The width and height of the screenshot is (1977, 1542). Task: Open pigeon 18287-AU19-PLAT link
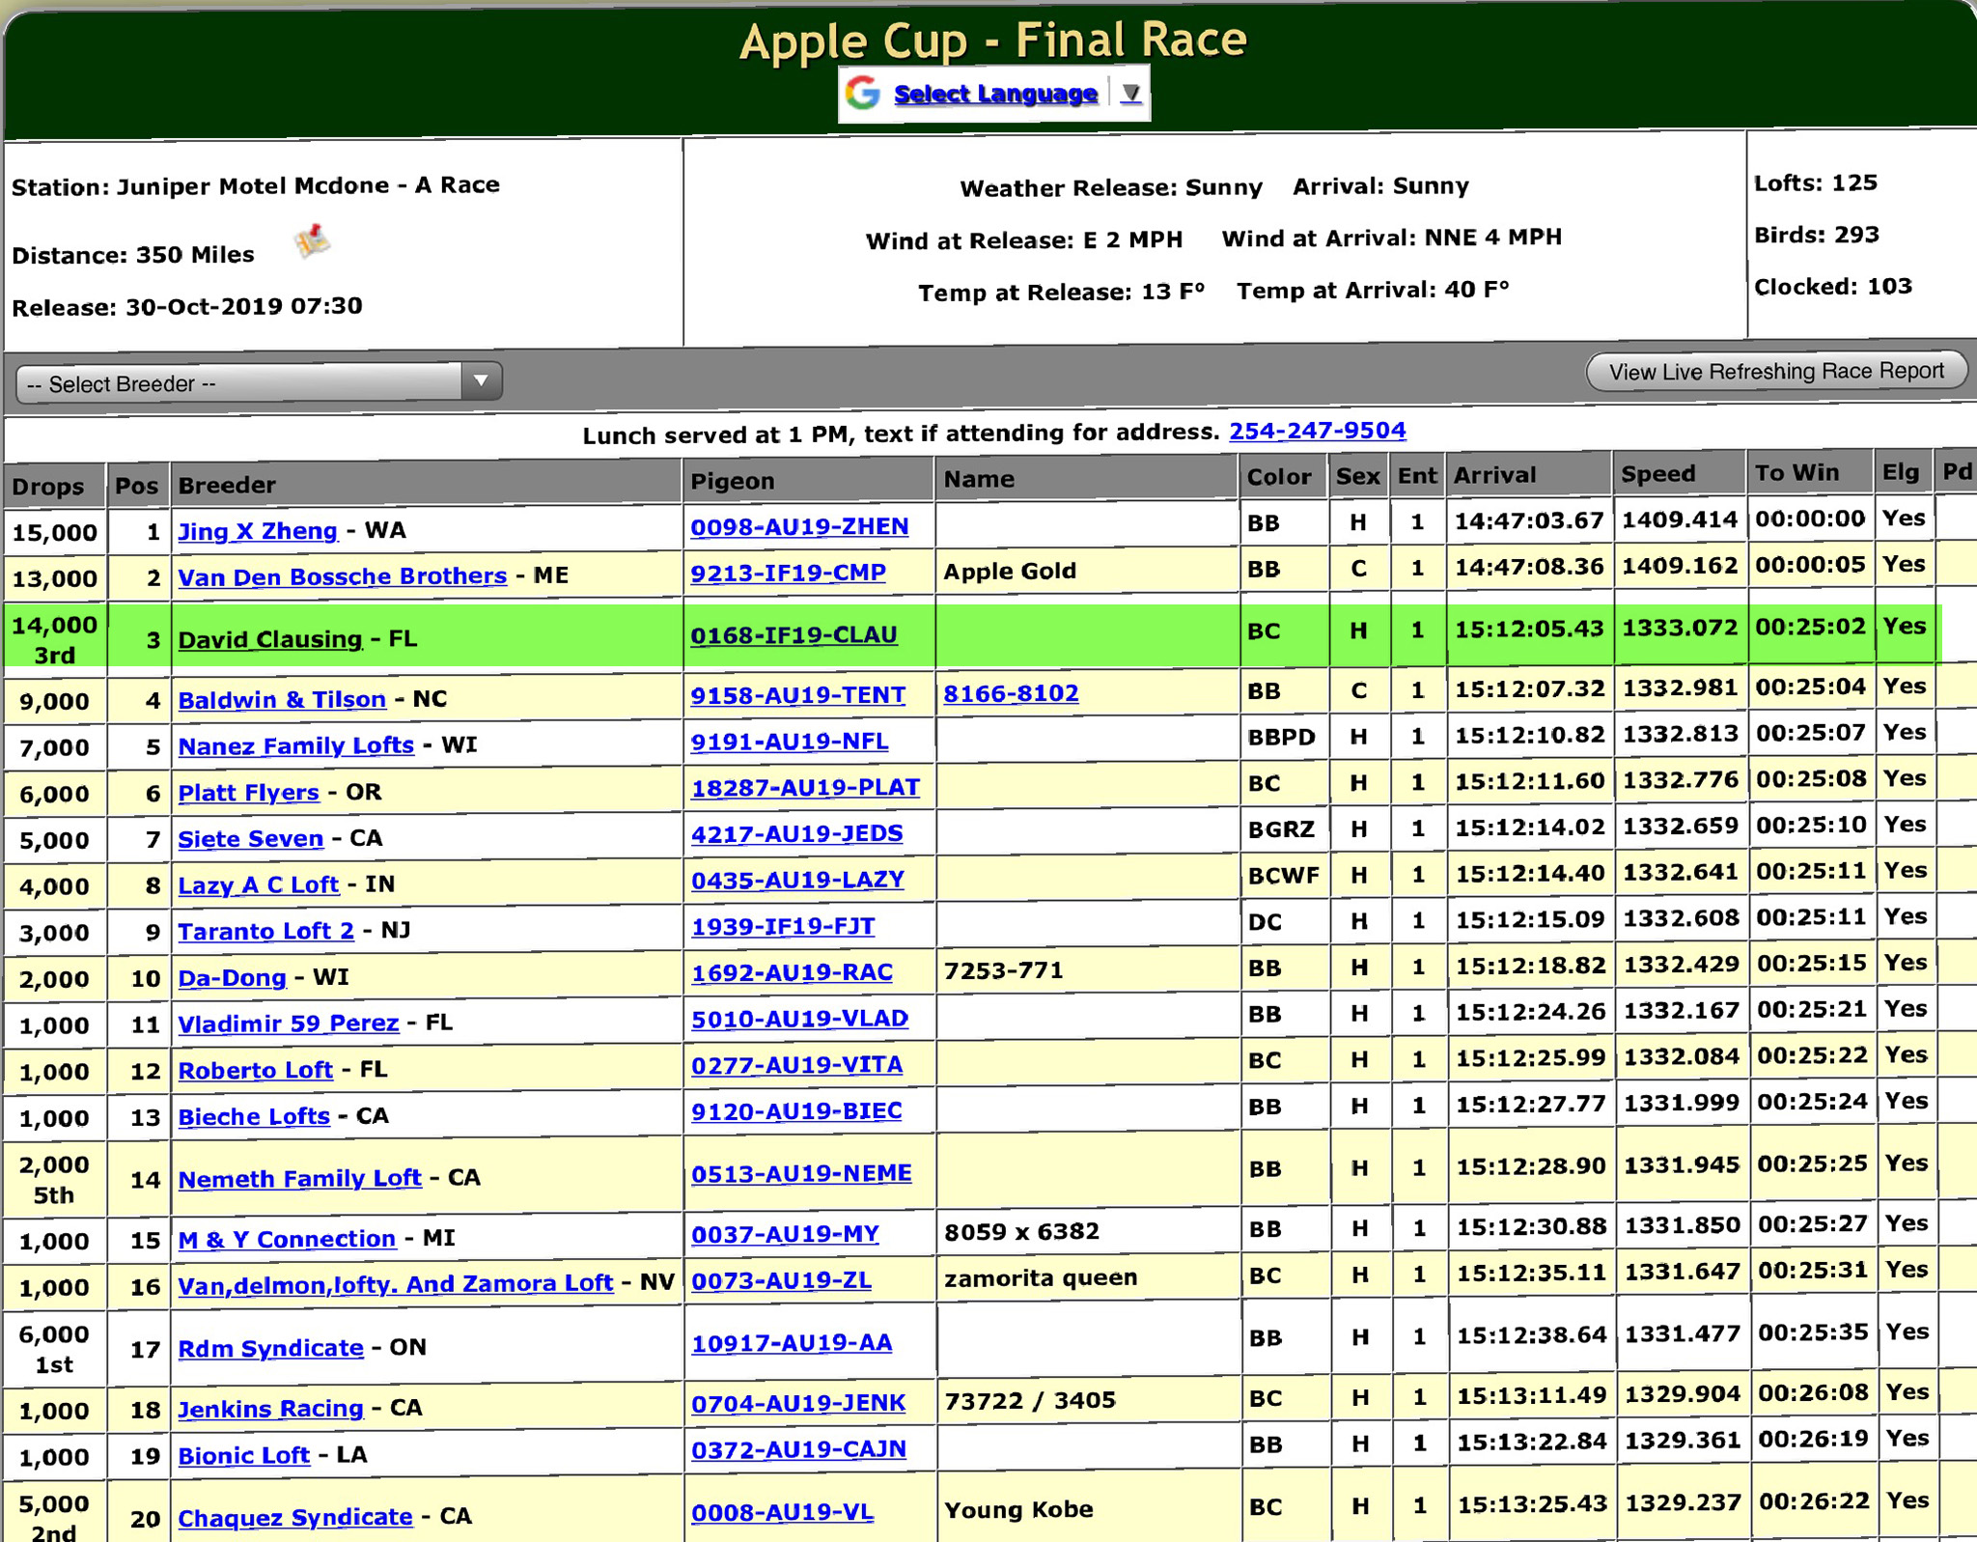click(x=805, y=787)
